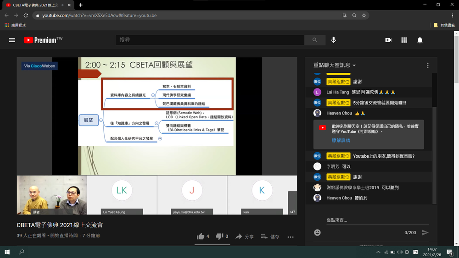The height and width of the screenshot is (258, 459).
Task: Open the Windows Start menu
Action: [x=7, y=252]
